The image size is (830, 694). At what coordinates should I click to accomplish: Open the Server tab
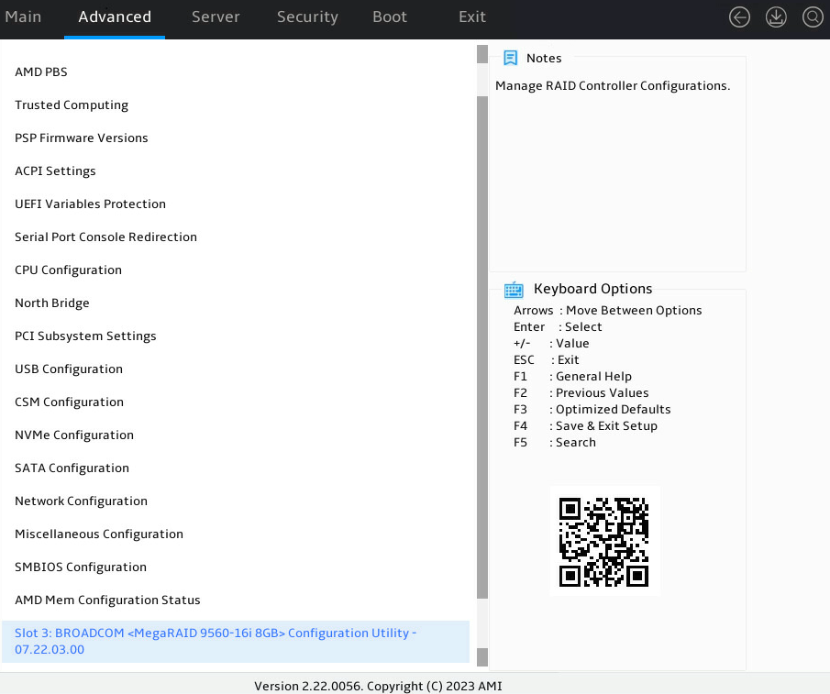[216, 17]
